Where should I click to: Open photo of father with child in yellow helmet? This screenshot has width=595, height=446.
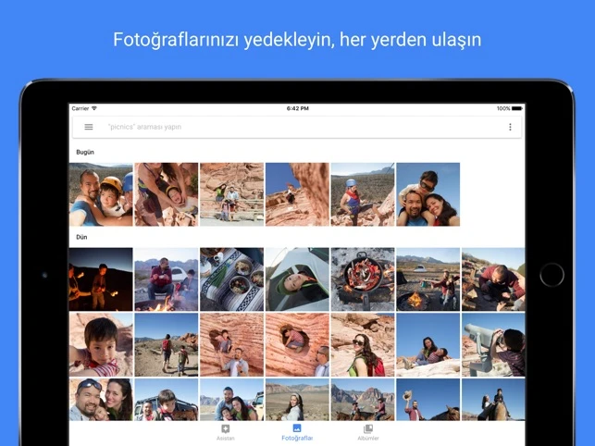point(101,194)
